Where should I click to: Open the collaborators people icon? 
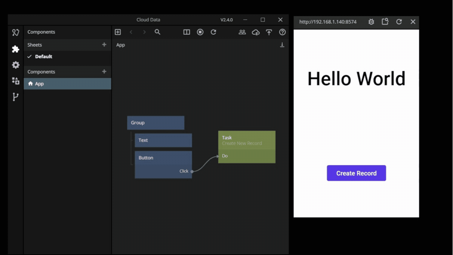[x=242, y=32]
